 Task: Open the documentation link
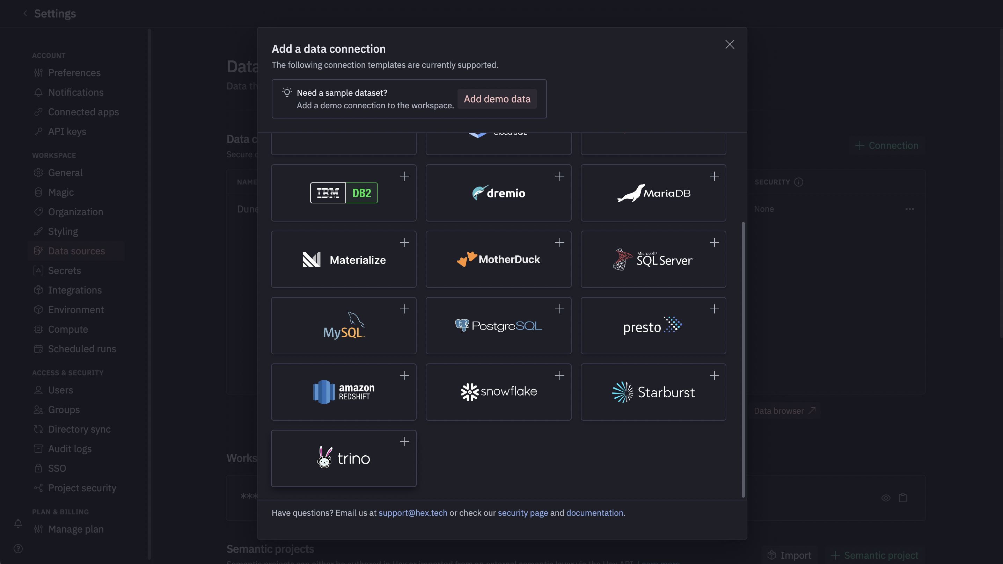[594, 513]
